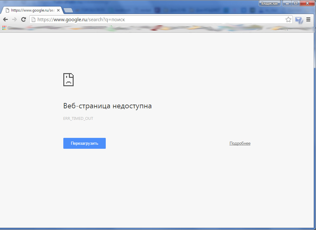Bookmark this page with the star icon
The height and width of the screenshot is (230, 316).
point(288,20)
